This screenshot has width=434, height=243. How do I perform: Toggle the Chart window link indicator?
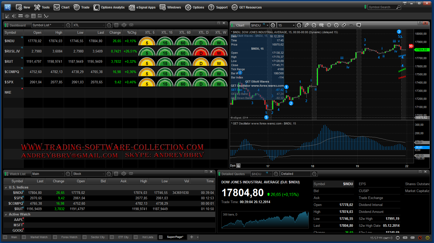point(233,25)
